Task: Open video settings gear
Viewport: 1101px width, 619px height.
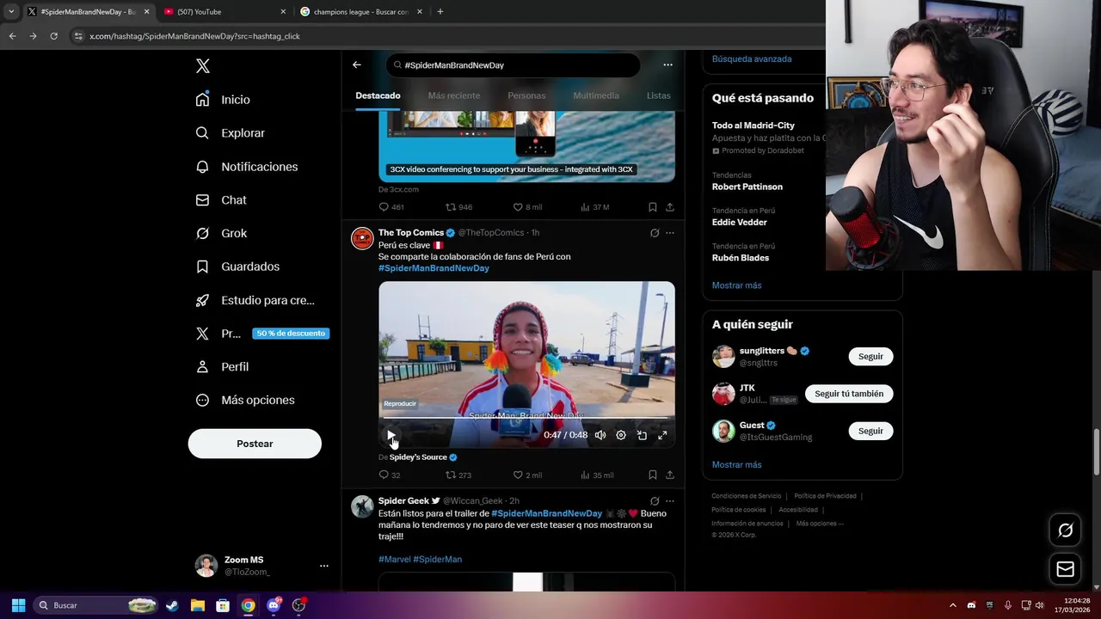Action: pos(621,435)
